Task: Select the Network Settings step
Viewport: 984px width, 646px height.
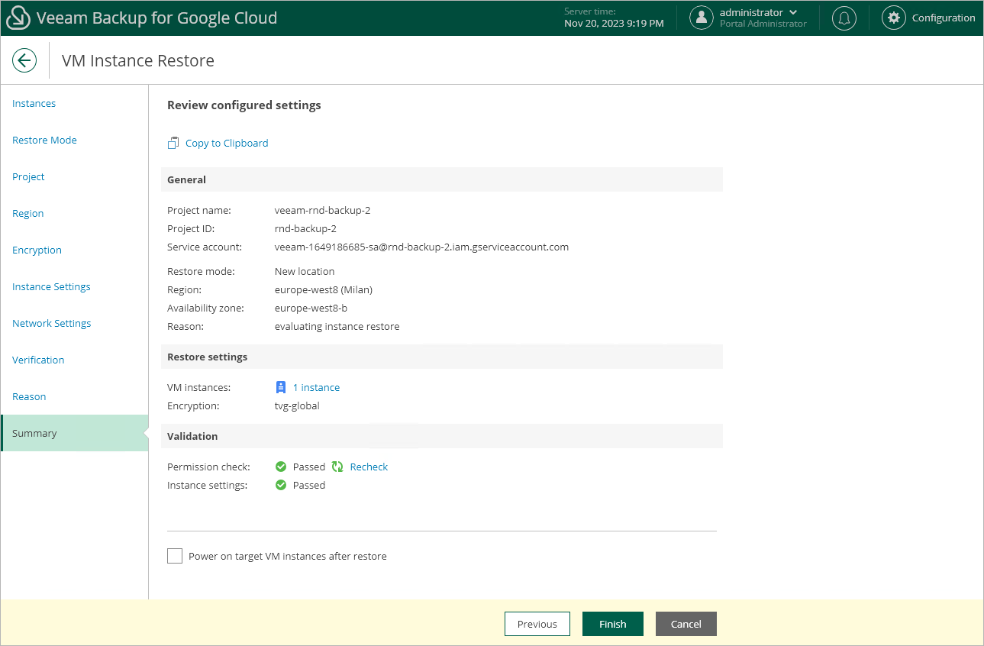Action: pos(52,323)
